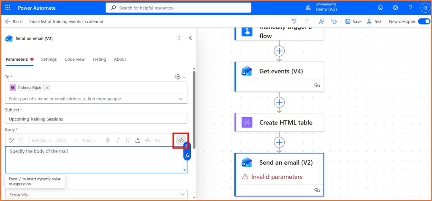The width and height of the screenshot is (432, 201).
Task: Insert a link in the email body
Action: [x=158, y=140]
